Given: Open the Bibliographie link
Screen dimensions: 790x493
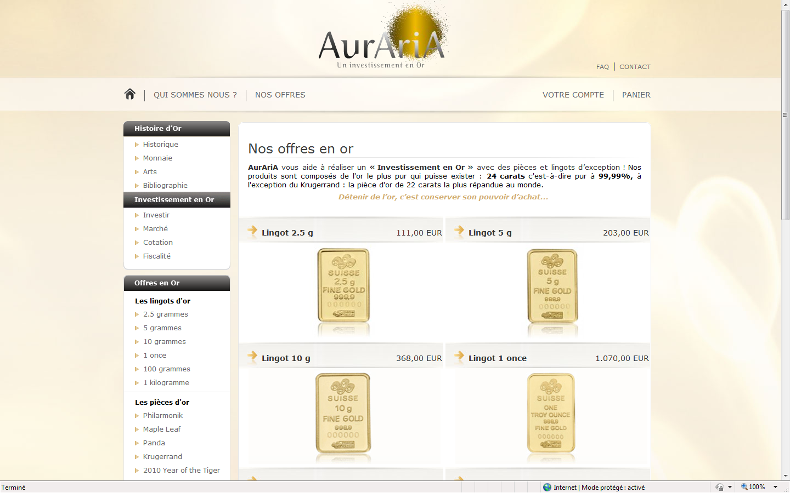Looking at the screenshot, I should point(165,186).
